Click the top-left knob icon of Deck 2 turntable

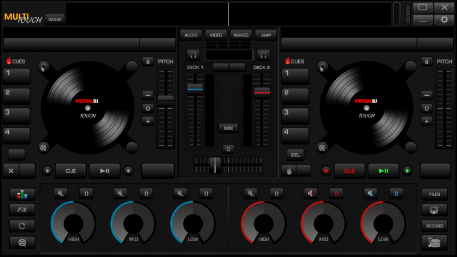(322, 67)
